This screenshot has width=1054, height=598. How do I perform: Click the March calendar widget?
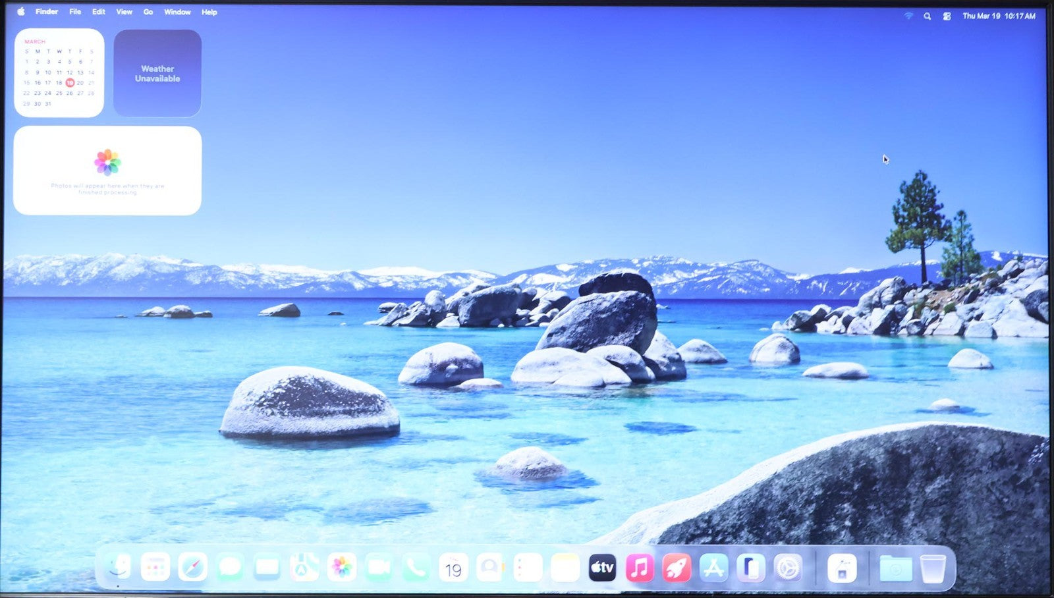pos(59,73)
